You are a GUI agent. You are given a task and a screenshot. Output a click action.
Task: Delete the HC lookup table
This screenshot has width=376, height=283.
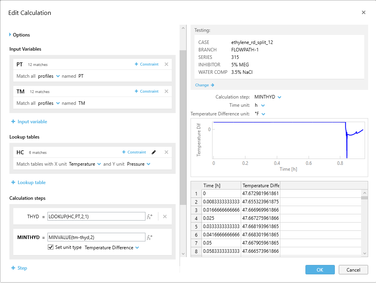point(166,152)
